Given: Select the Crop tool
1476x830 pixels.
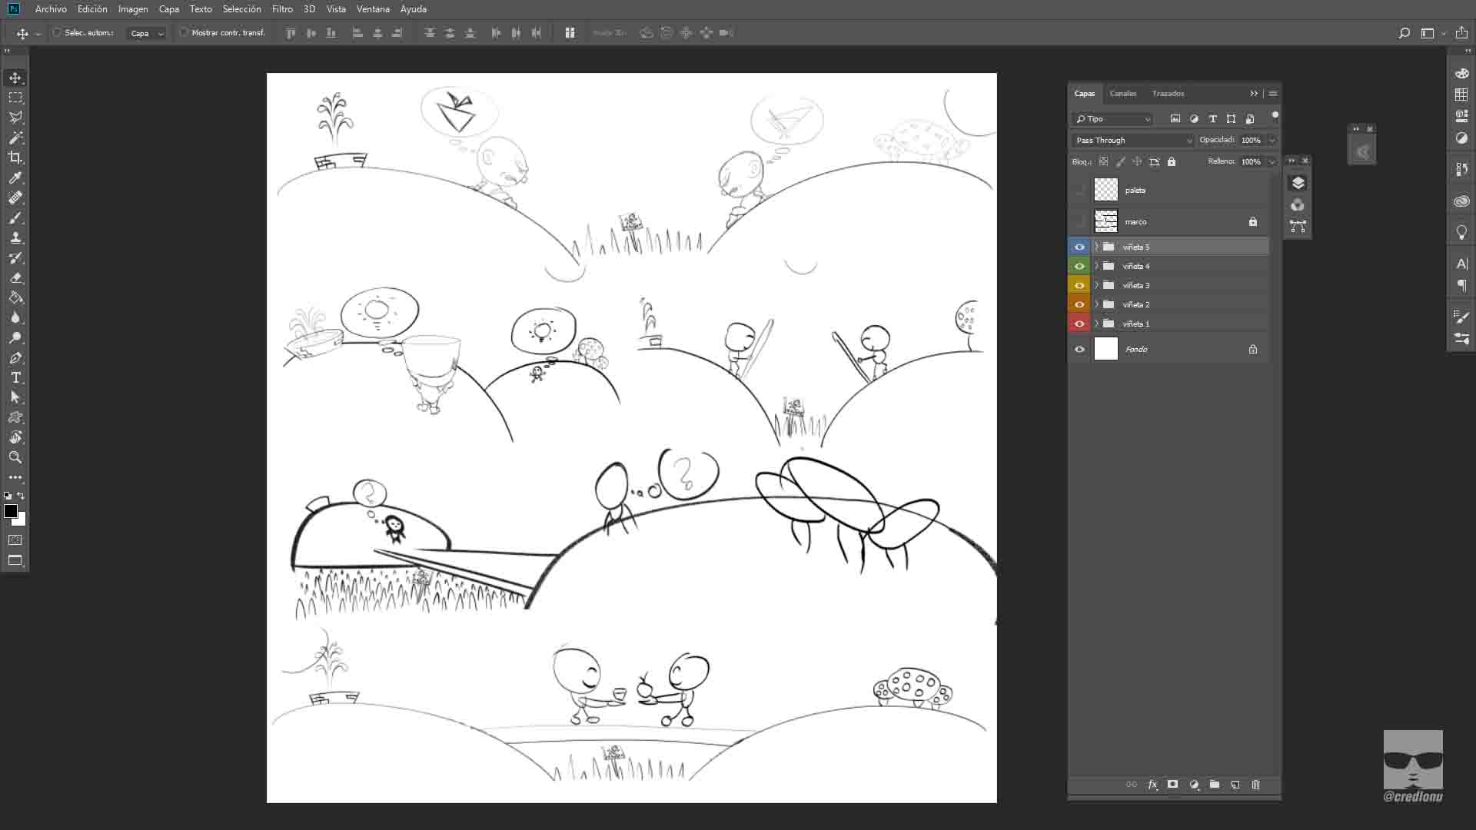Looking at the screenshot, I should click(15, 158).
